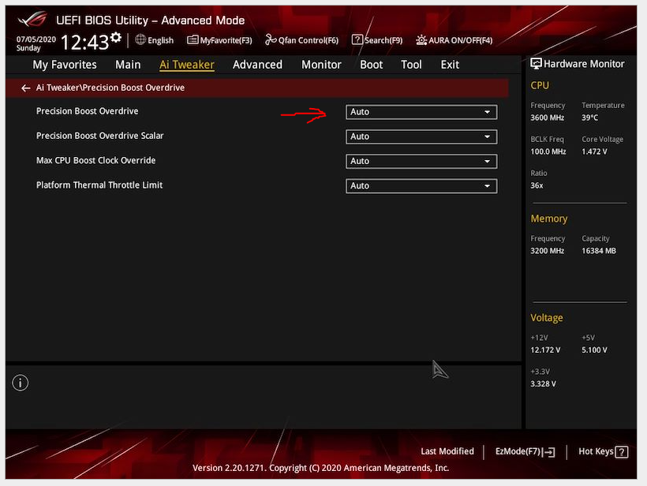
Task: Click the Hot Keys question mark icon
Action: pos(622,452)
